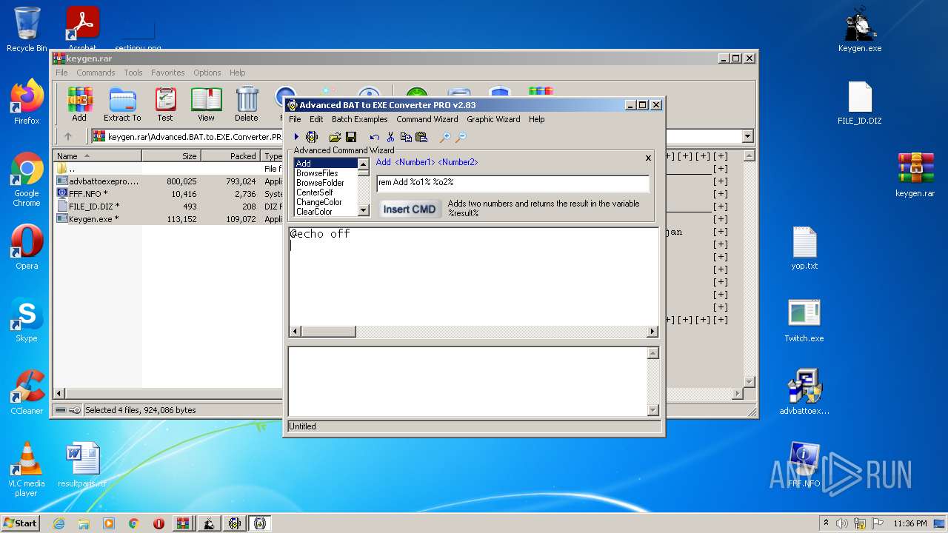Open WinRAR address path dropdown
This screenshot has height=533, width=948.
[747, 136]
